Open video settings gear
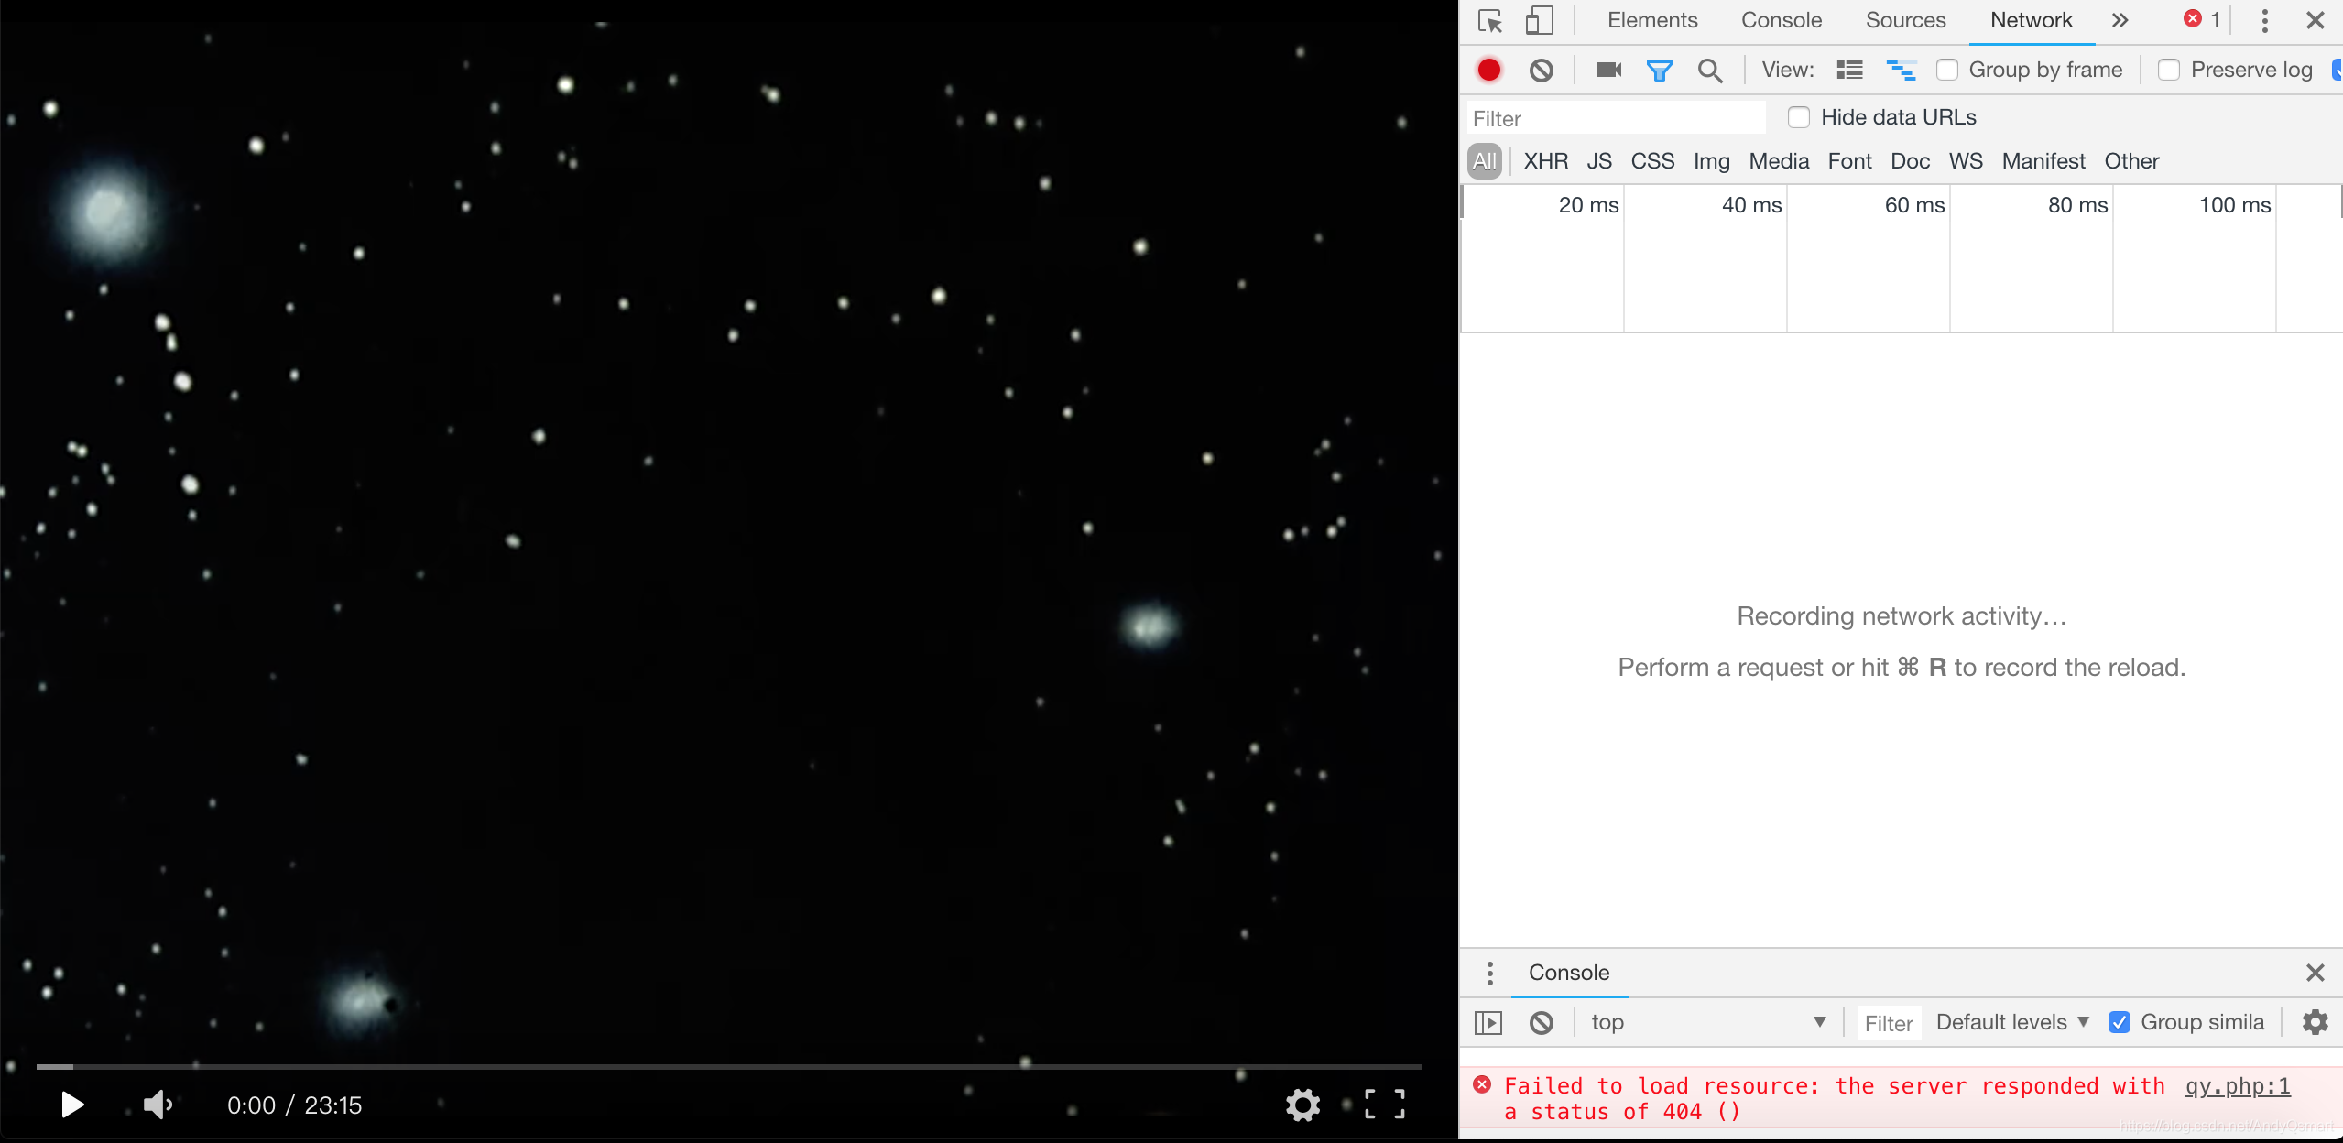 [x=1302, y=1105]
